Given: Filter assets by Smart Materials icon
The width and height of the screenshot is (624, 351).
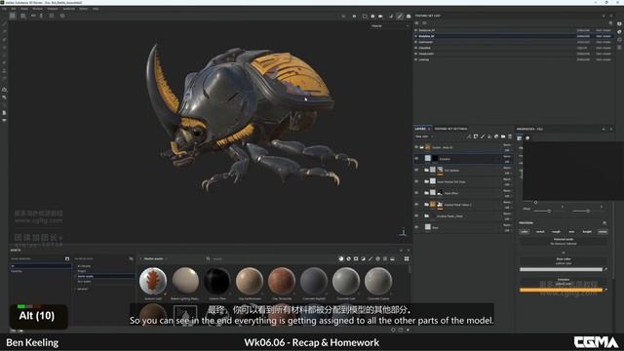Looking at the screenshot, I should [349, 258].
